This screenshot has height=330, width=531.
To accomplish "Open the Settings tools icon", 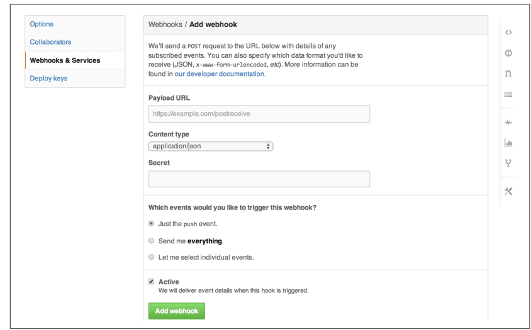I will 508,191.
